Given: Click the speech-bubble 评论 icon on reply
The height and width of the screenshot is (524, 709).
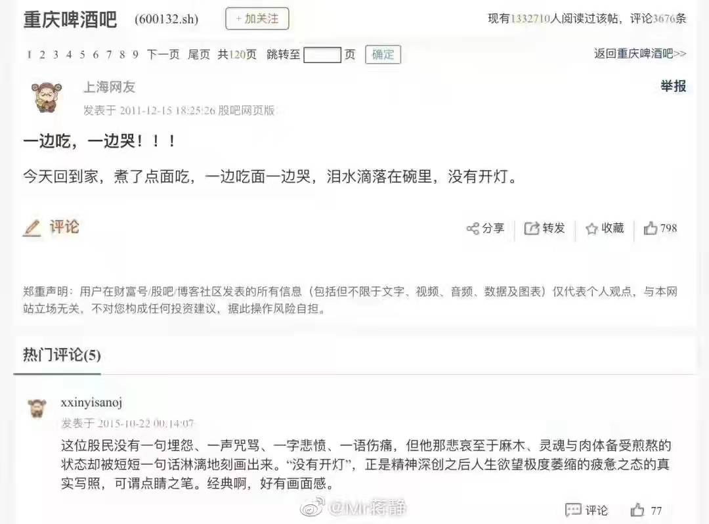Looking at the screenshot, I should (573, 510).
